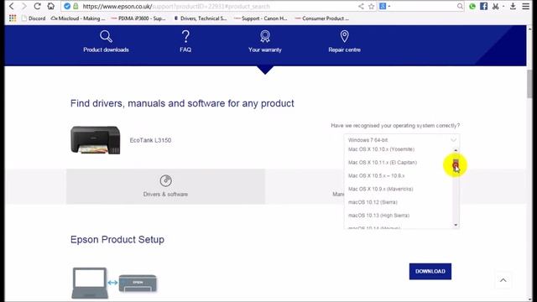The image size is (537, 302).
Task: Select Mac OS X 10.10.x (Yosemite)
Action: point(381,149)
